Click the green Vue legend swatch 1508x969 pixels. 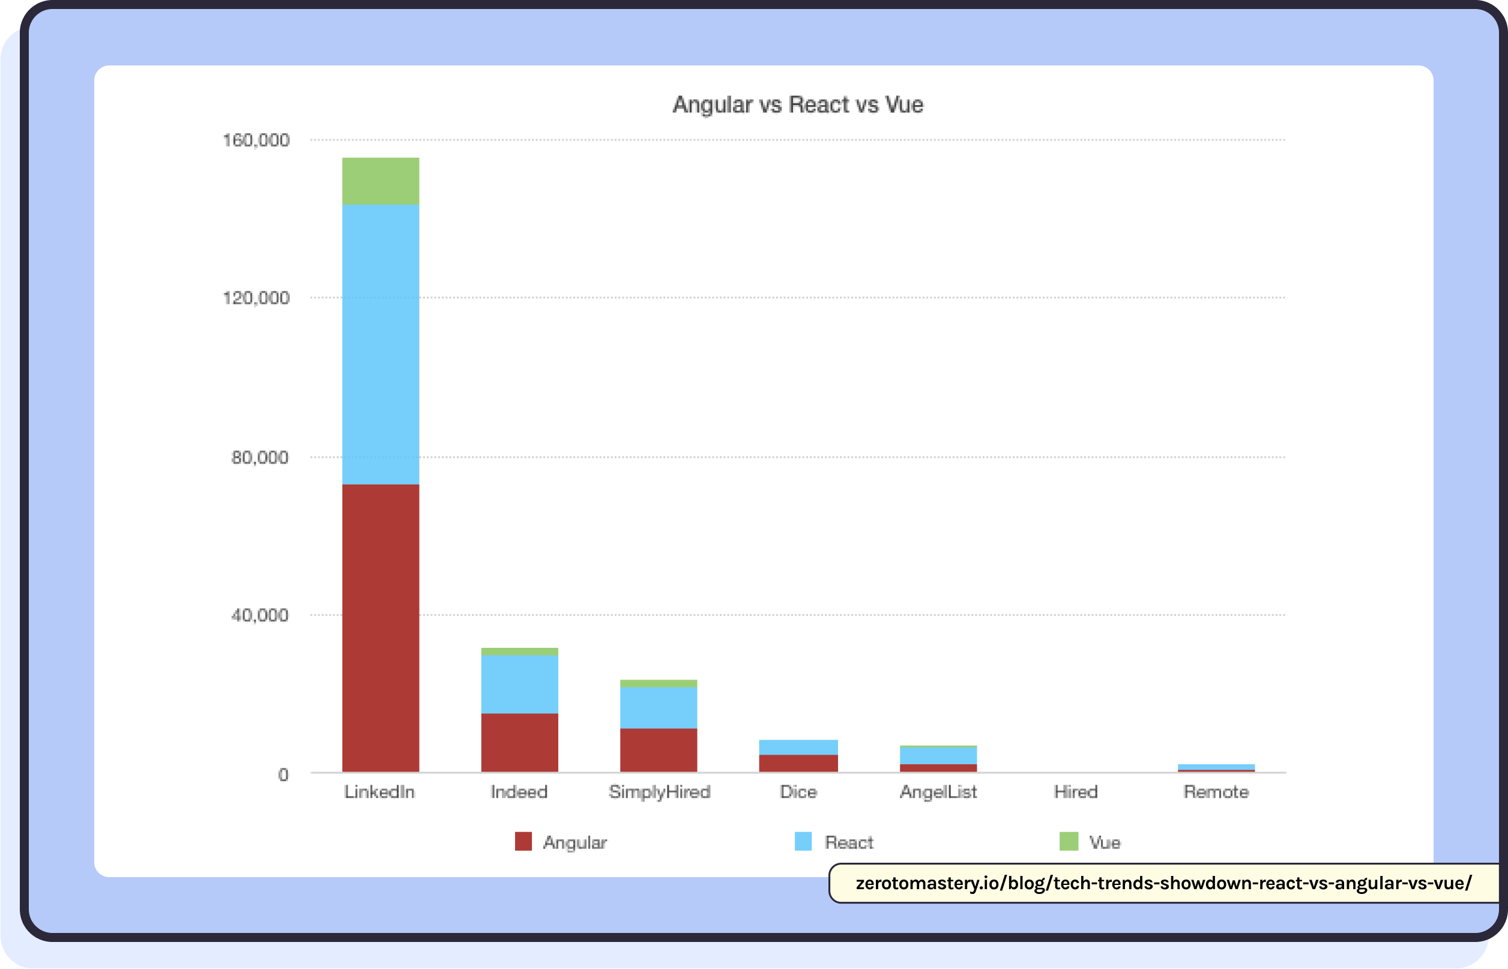click(1068, 841)
